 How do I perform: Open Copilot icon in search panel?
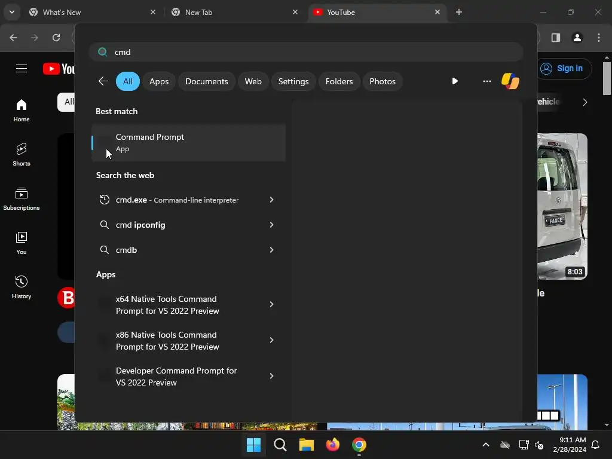click(510, 81)
